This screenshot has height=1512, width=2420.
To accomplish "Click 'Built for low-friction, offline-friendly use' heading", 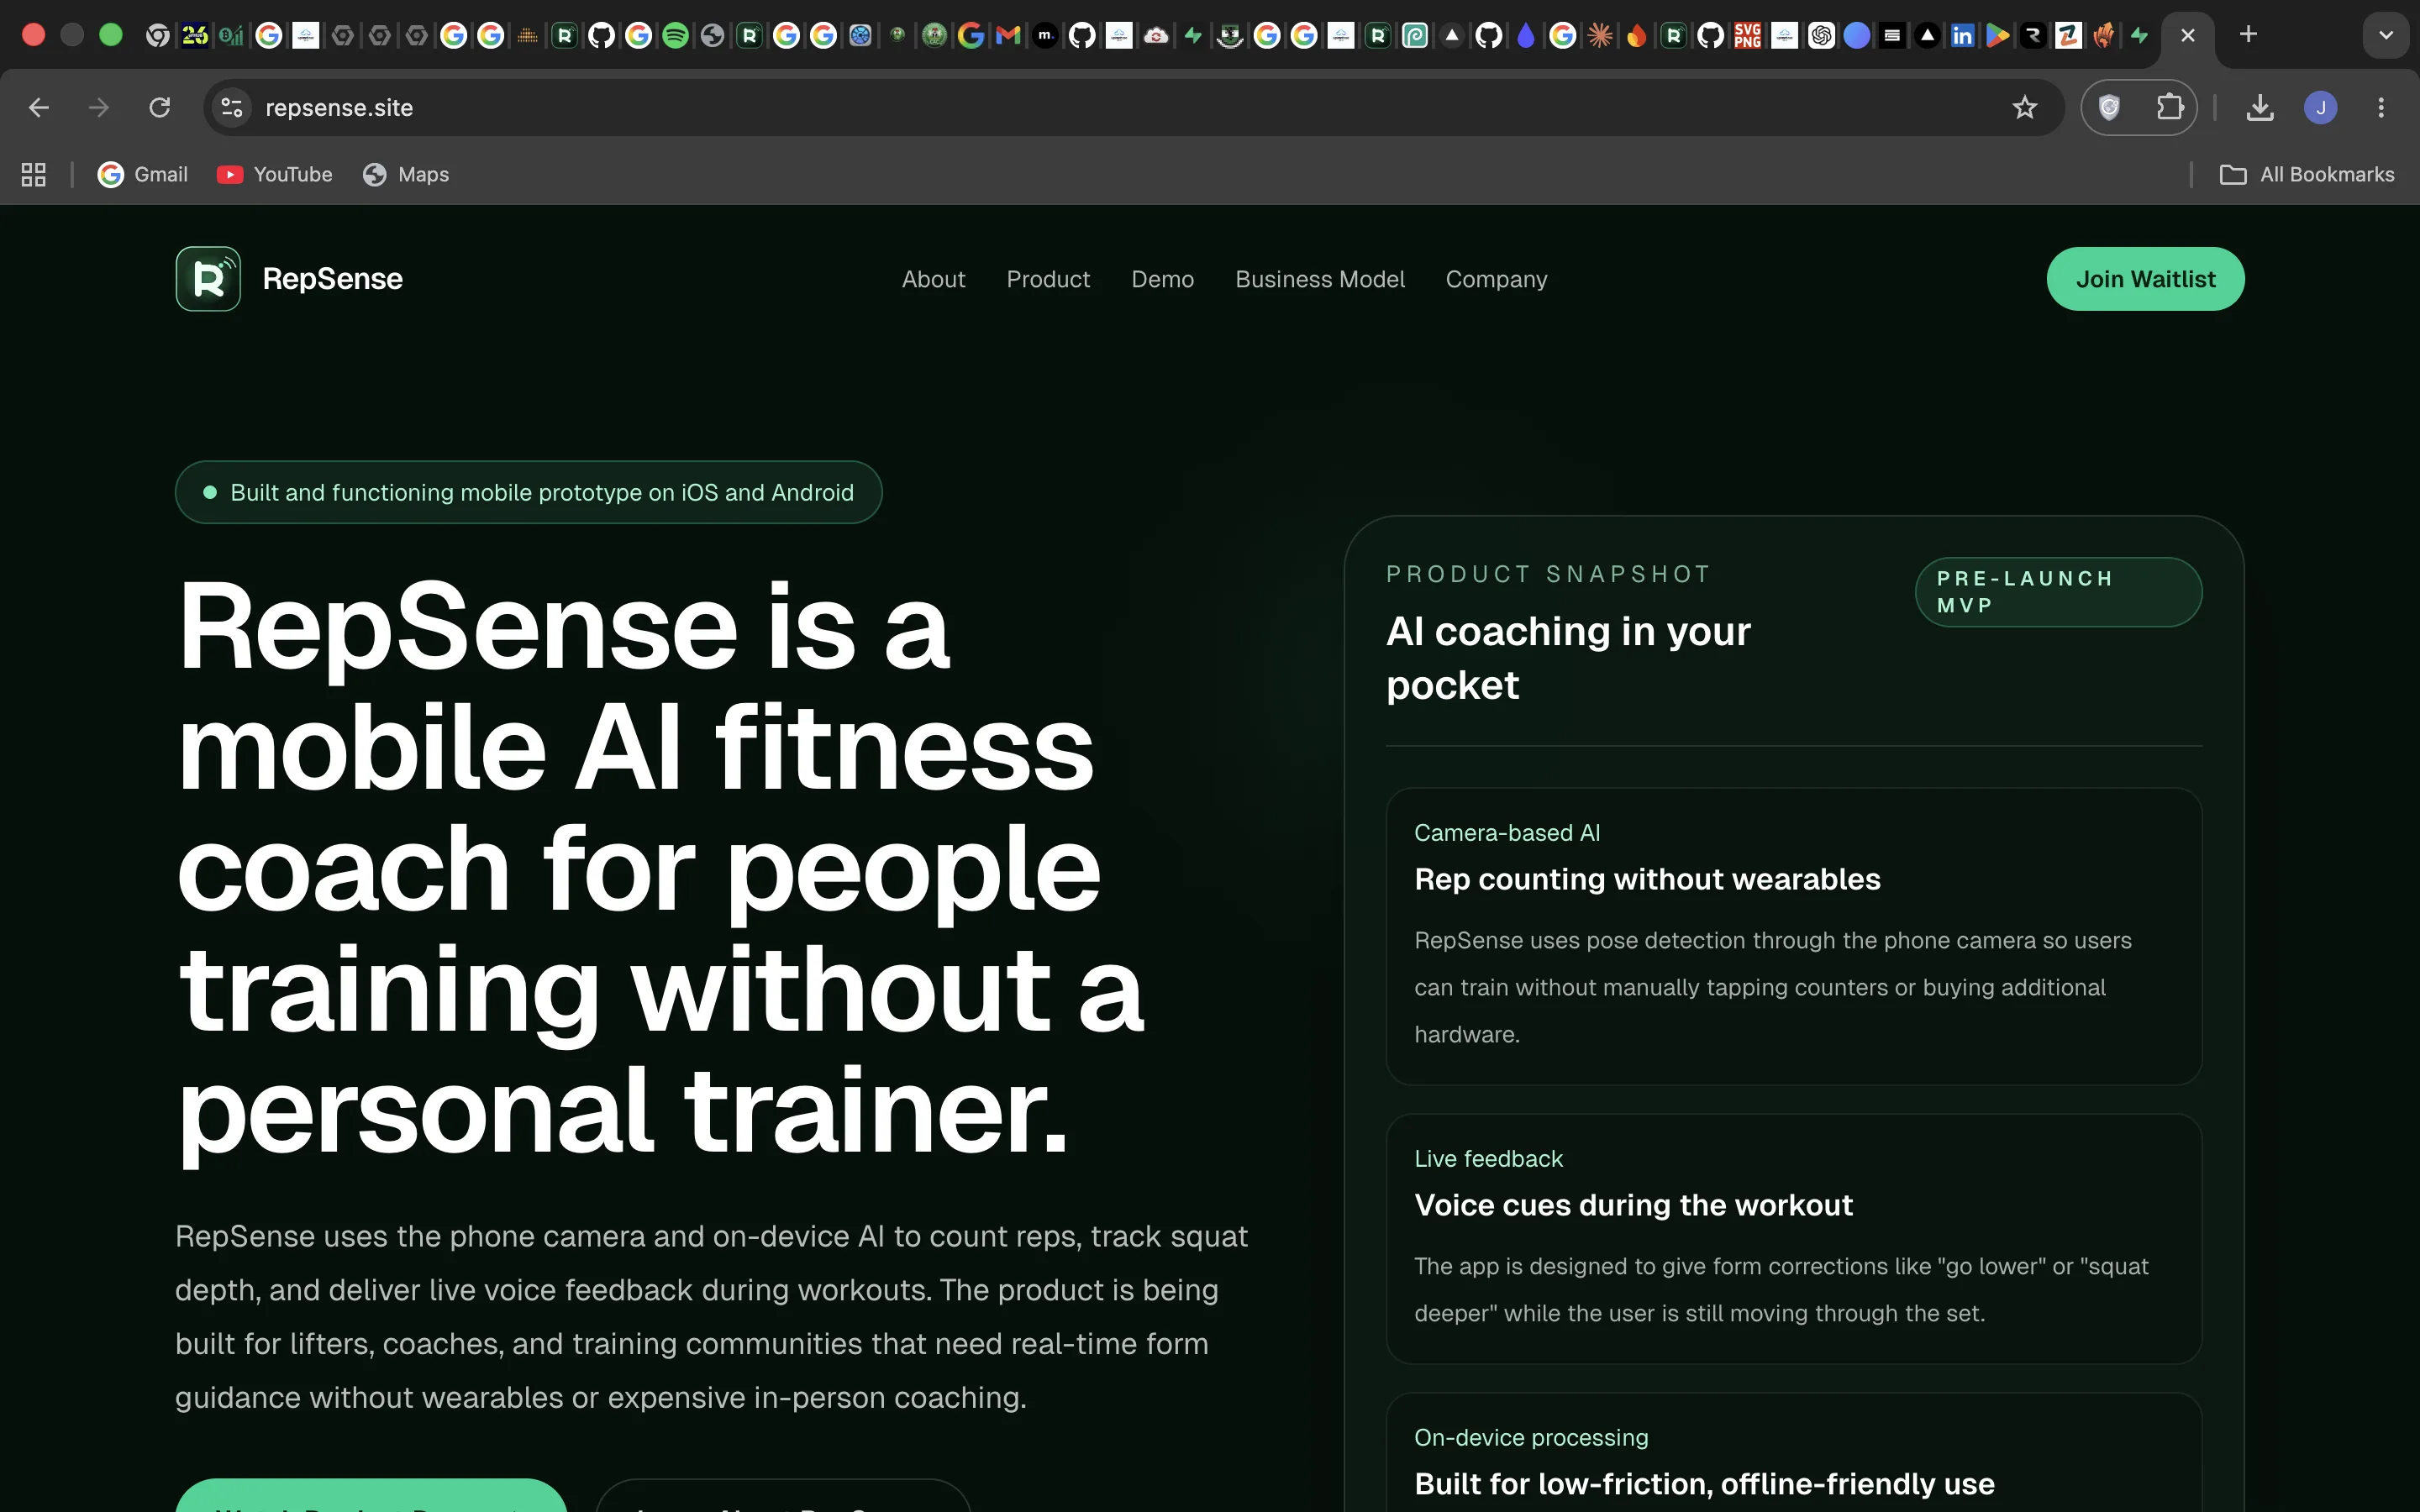I will click(1704, 1484).
